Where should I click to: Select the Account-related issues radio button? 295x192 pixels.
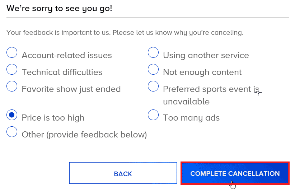pyautogui.click(x=12, y=52)
